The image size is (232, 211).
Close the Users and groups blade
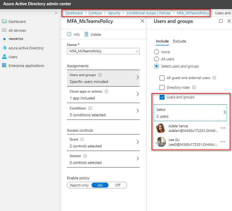[229, 21]
